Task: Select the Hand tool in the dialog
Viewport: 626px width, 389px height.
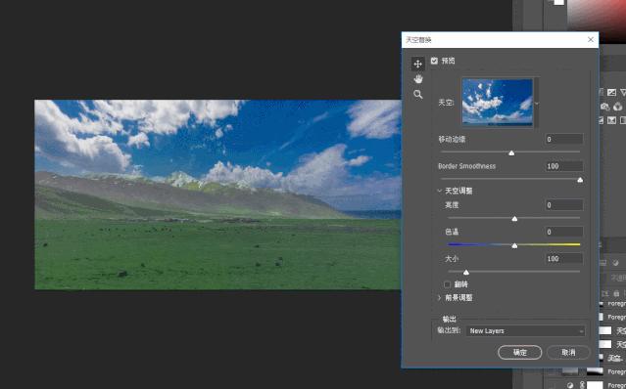Action: click(x=417, y=79)
